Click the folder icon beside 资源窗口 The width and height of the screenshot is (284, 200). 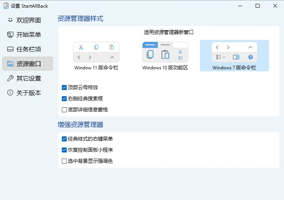pos(10,64)
